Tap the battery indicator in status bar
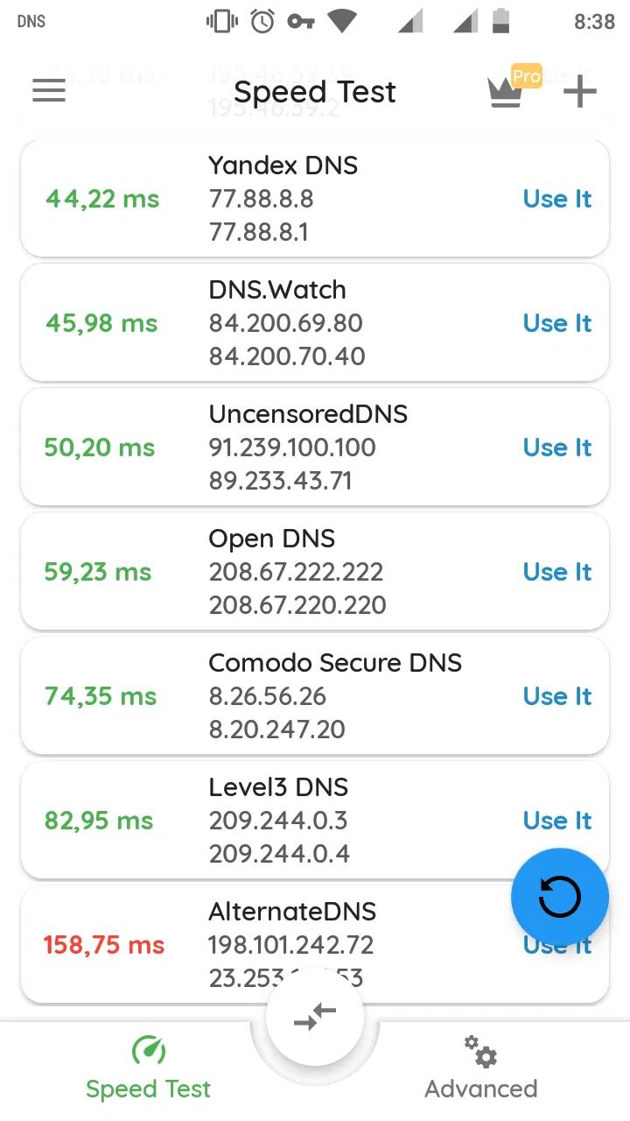The width and height of the screenshot is (630, 1121). click(501, 21)
